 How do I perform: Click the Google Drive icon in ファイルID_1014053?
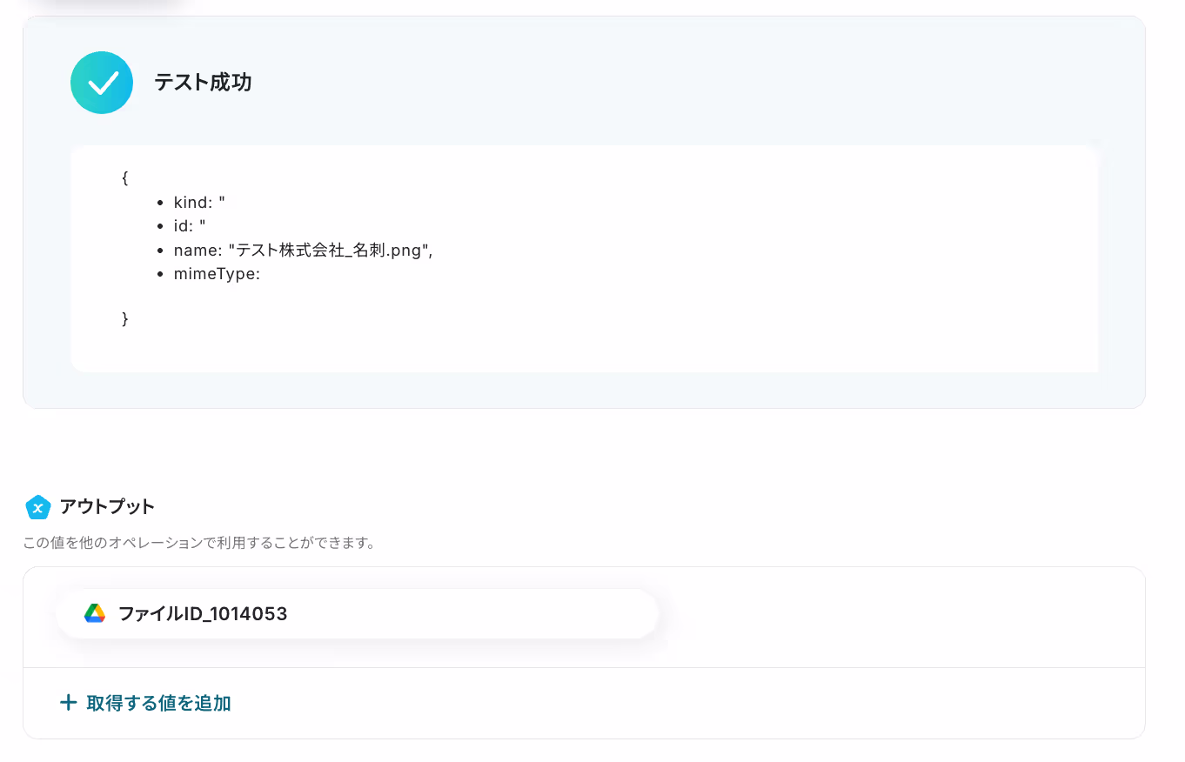point(95,614)
